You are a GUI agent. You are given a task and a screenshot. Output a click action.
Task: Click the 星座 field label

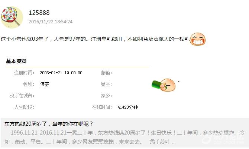[x=106, y=84]
